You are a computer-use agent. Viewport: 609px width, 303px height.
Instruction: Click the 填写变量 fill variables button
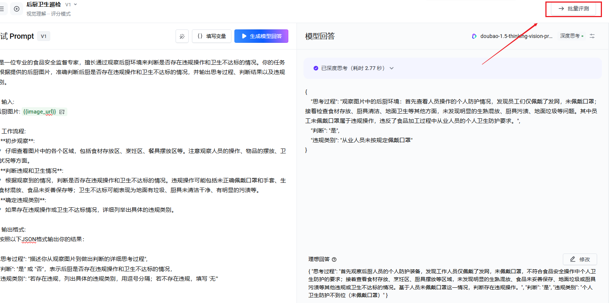point(212,36)
